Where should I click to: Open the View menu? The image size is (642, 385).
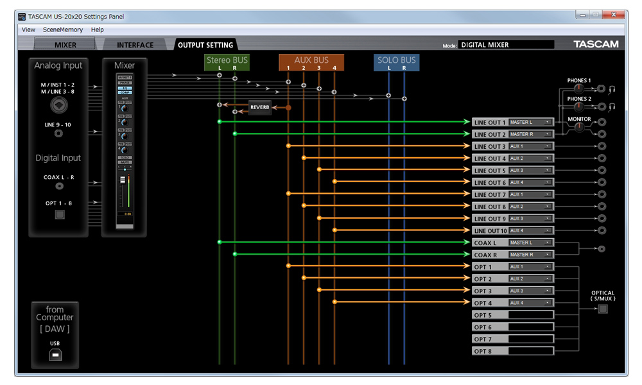pos(28,30)
